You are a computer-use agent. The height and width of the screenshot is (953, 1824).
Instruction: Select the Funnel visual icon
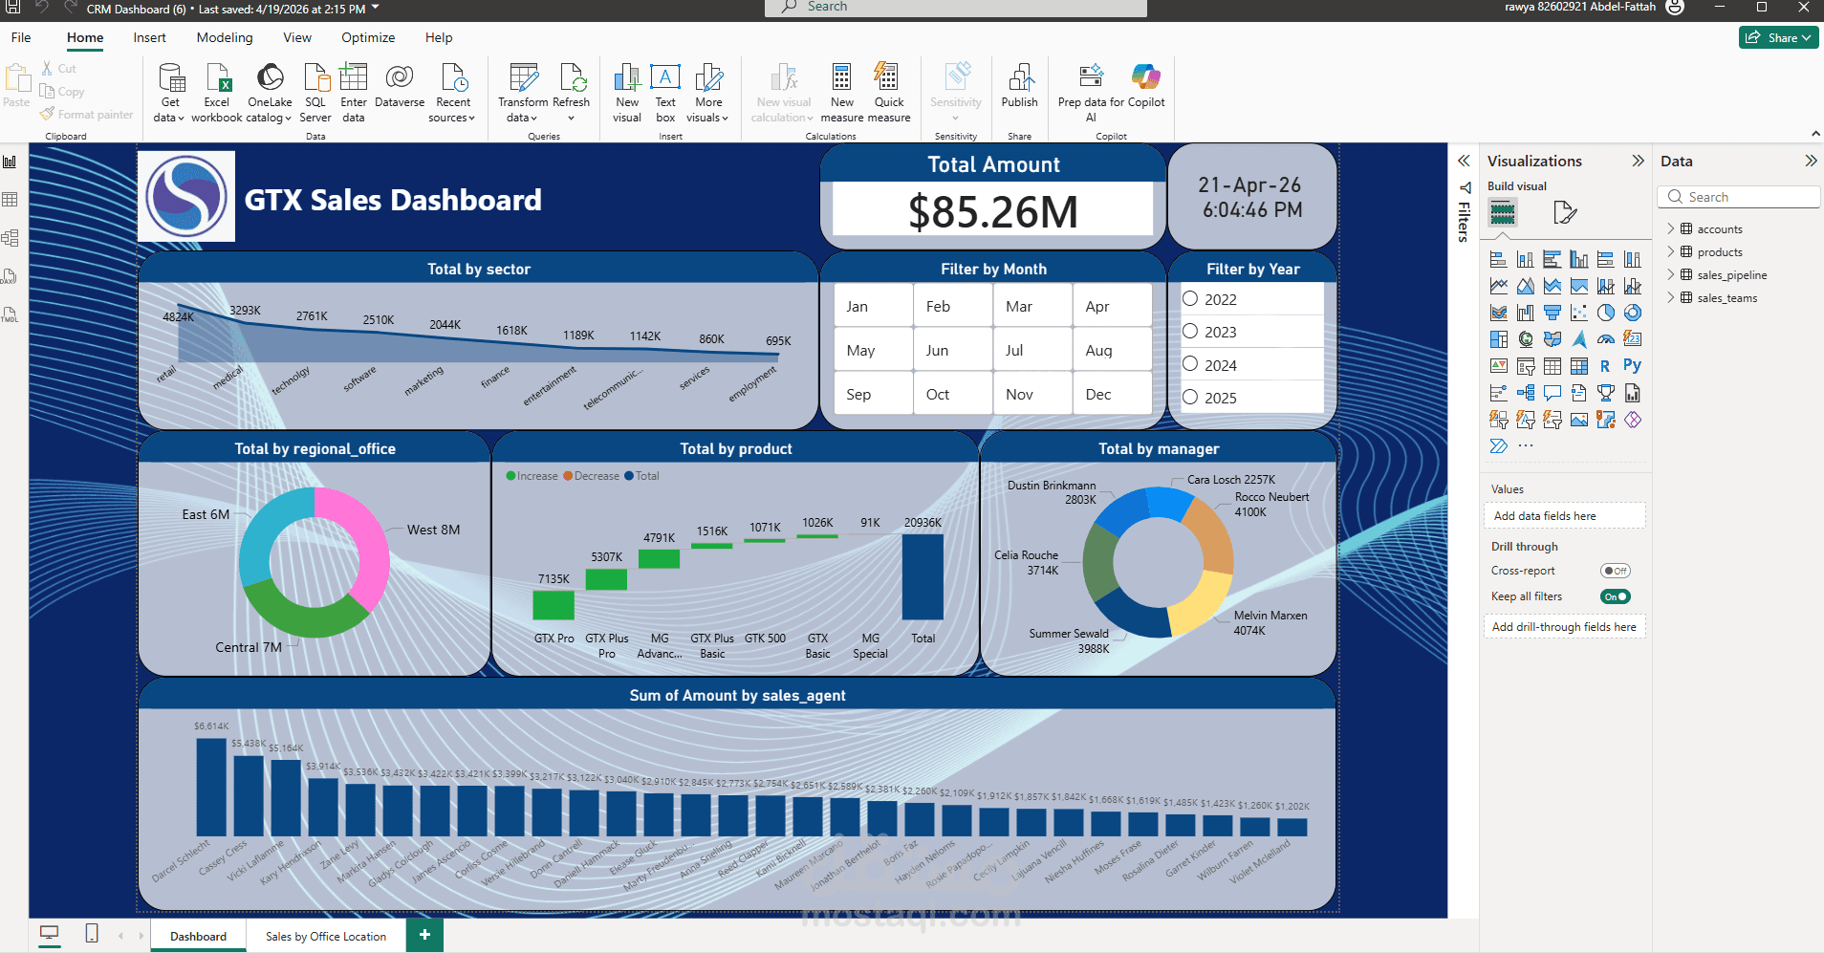point(1553,313)
